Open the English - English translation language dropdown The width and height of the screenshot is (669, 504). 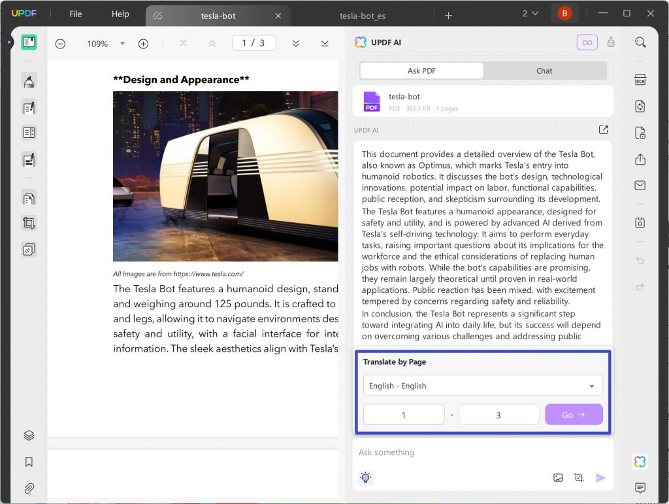tap(482, 386)
